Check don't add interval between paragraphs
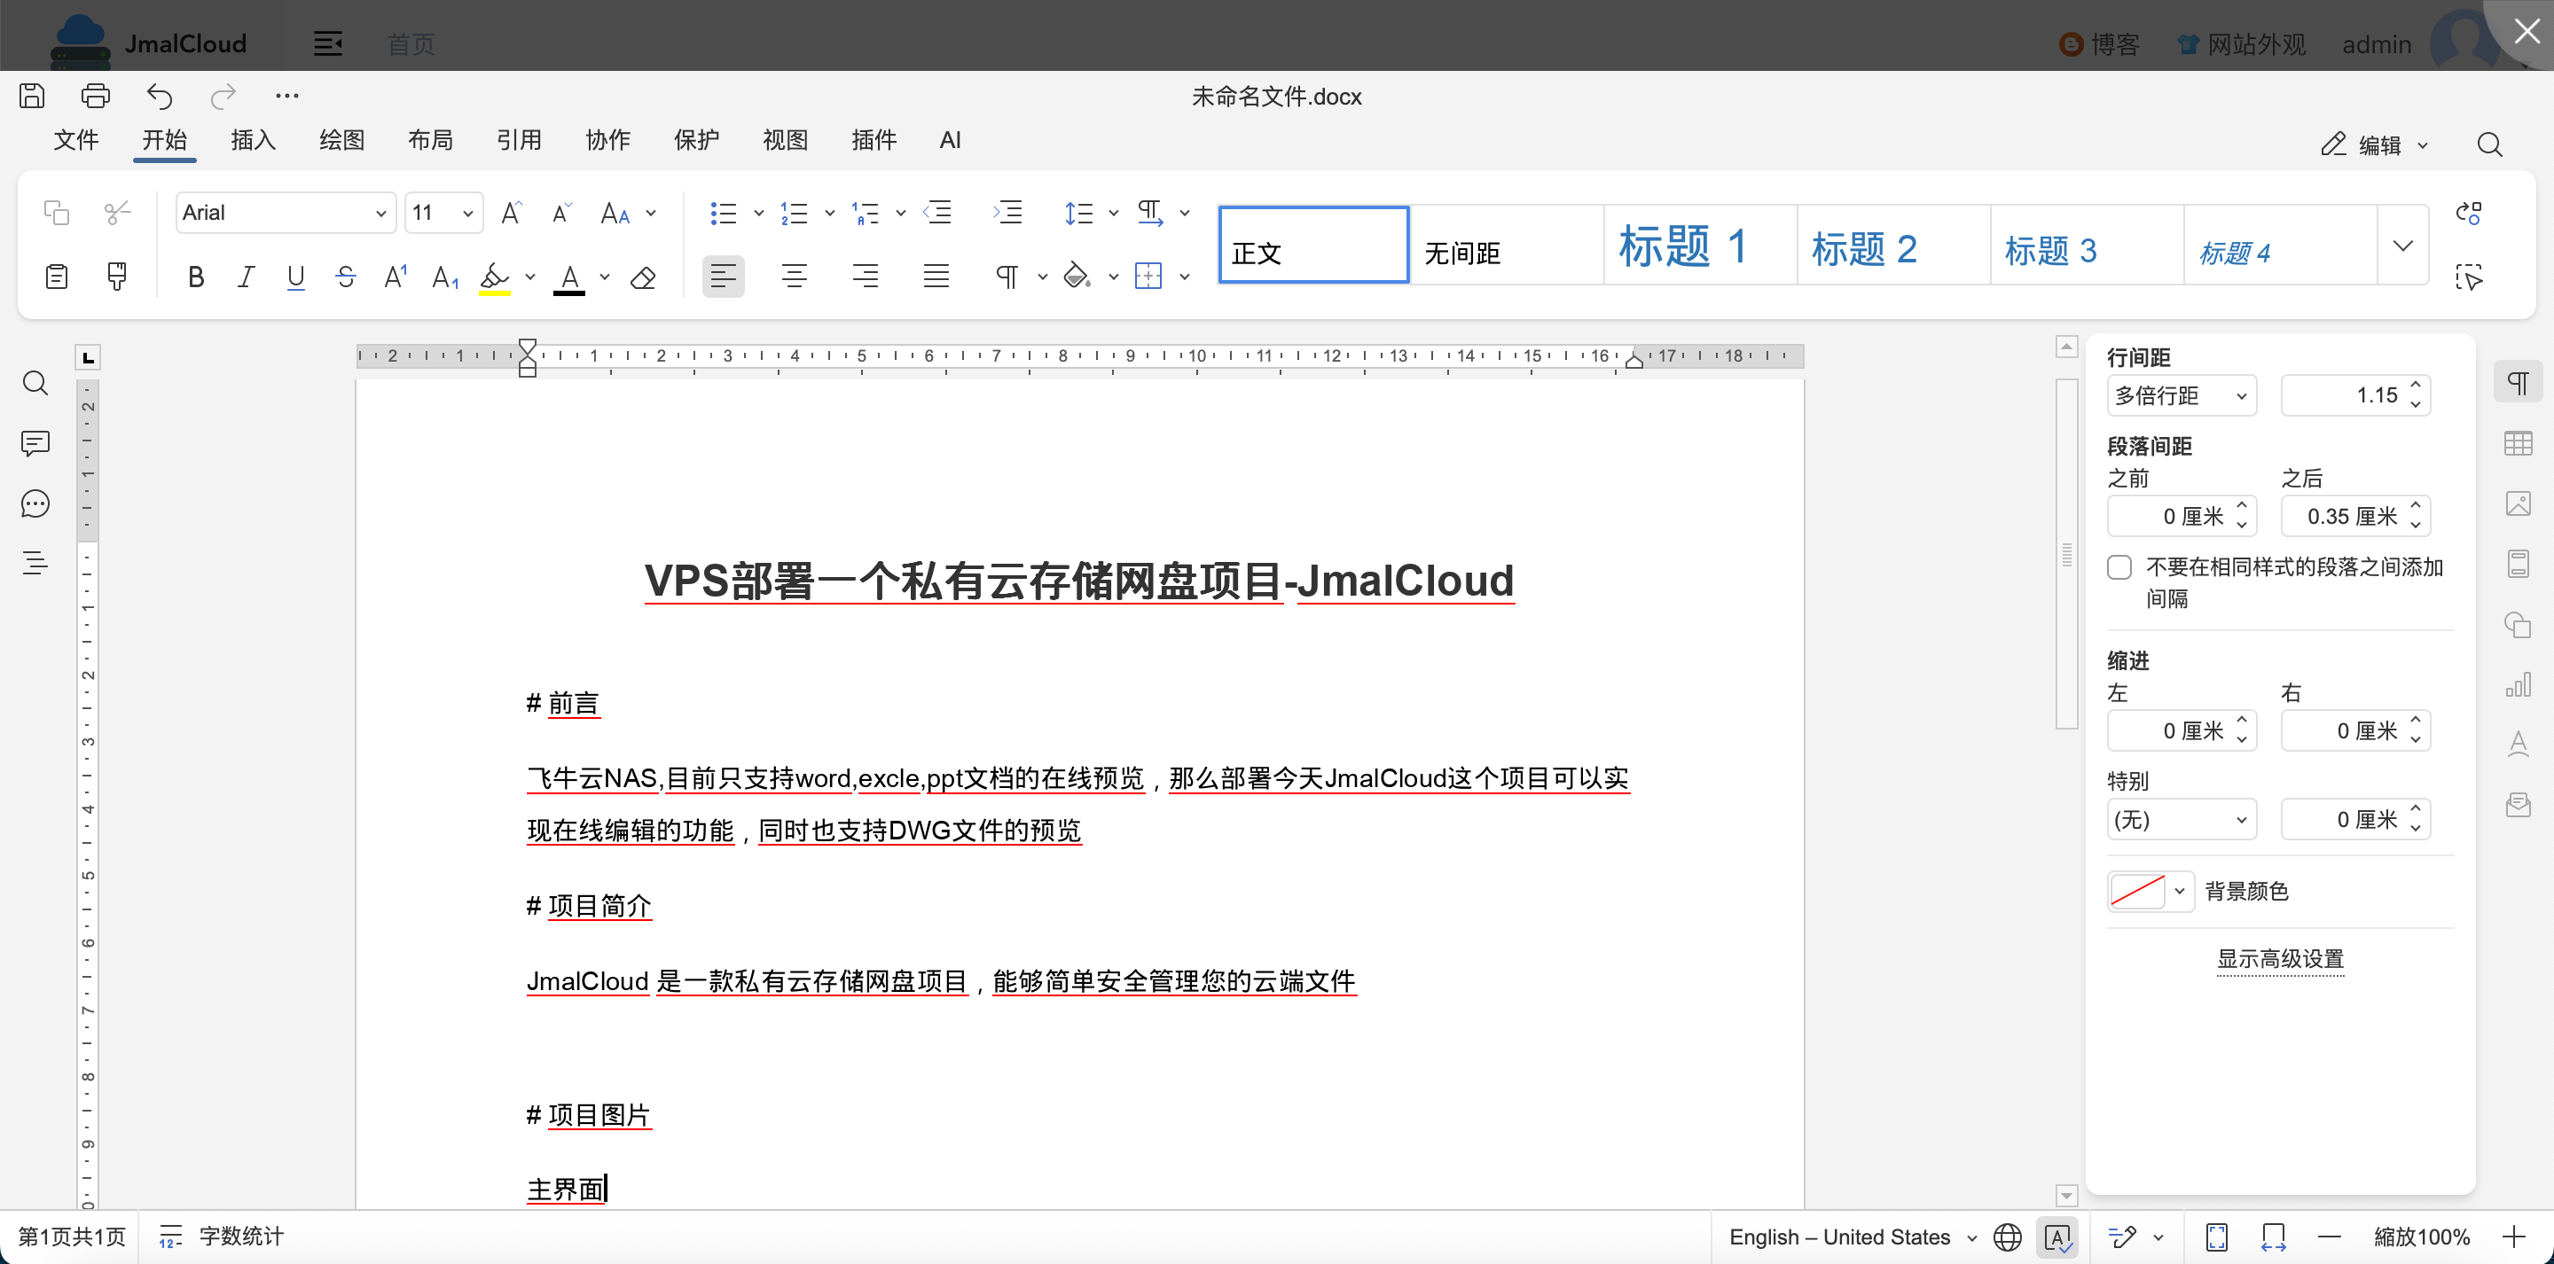Screen dimensions: 2554x1264 coord(2119,567)
